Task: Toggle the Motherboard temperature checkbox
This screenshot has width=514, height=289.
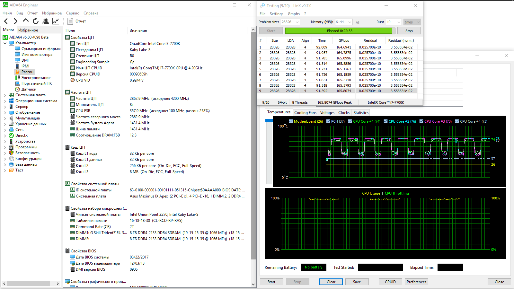Action: coord(291,121)
